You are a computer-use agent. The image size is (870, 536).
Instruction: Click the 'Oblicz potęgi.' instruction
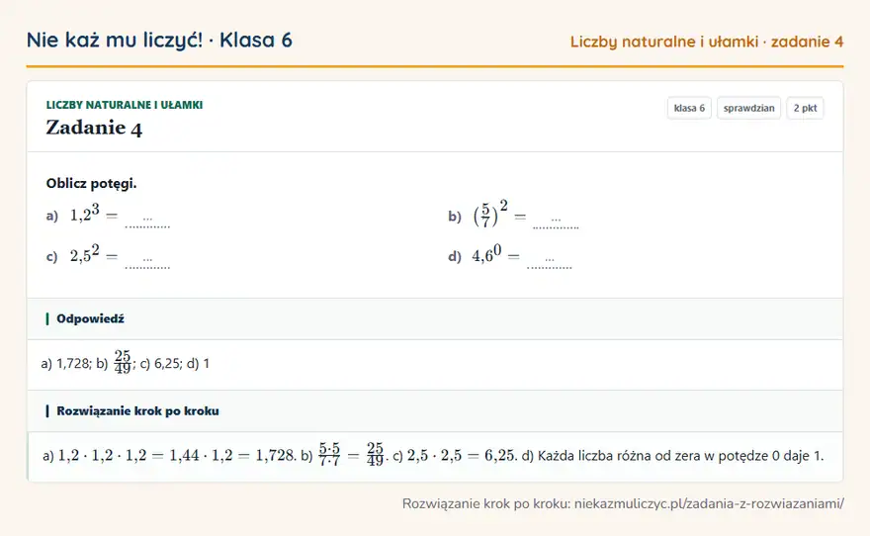pyautogui.click(x=91, y=183)
